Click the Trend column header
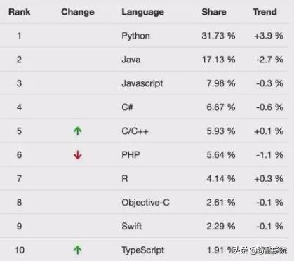294x261 pixels. [x=265, y=12]
